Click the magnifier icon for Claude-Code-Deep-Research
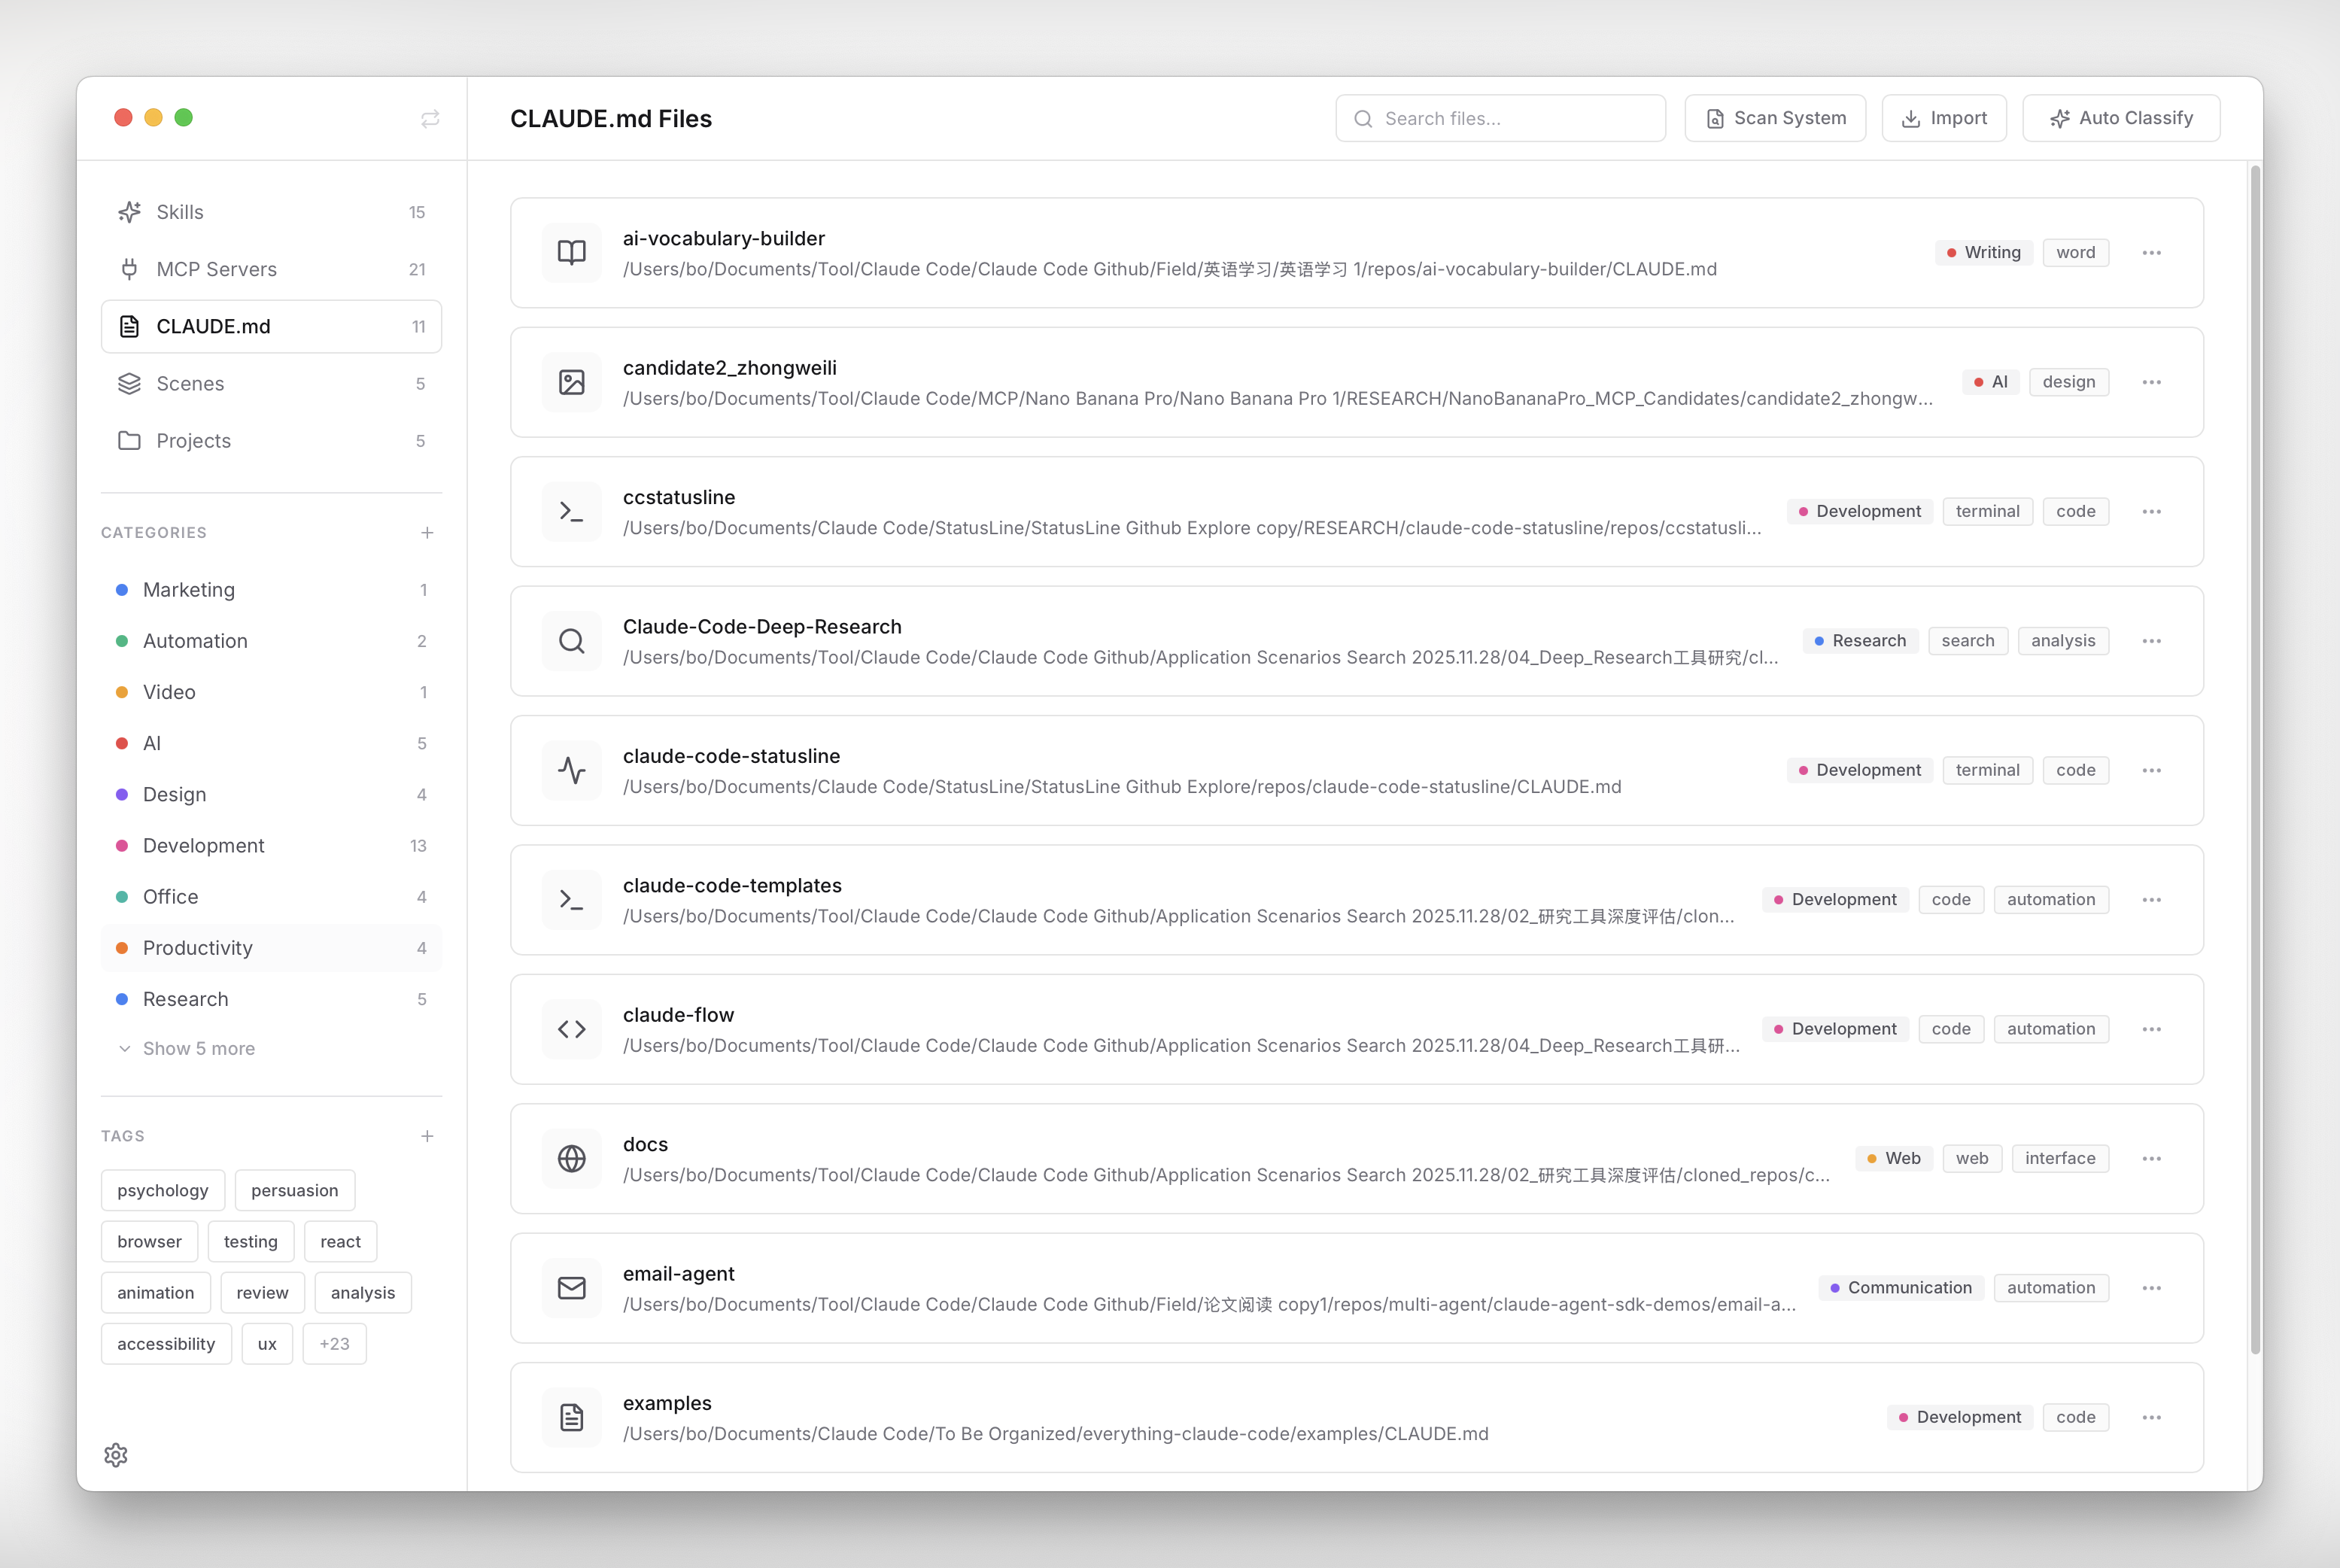This screenshot has width=2340, height=1568. pos(571,641)
